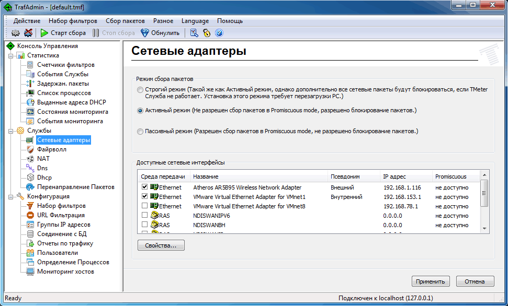Select Задержан. пакеты tree node
The width and height of the screenshot is (508, 306).
63,84
